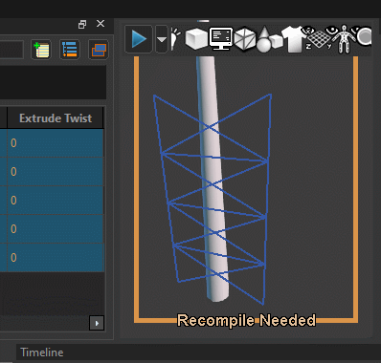381x363 pixels.
Task: Open the dropdown arrow beside the play button
Action: 162,39
